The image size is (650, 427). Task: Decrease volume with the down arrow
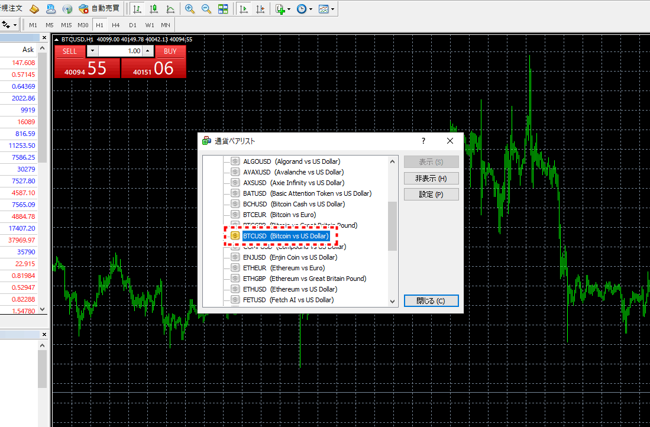point(92,51)
